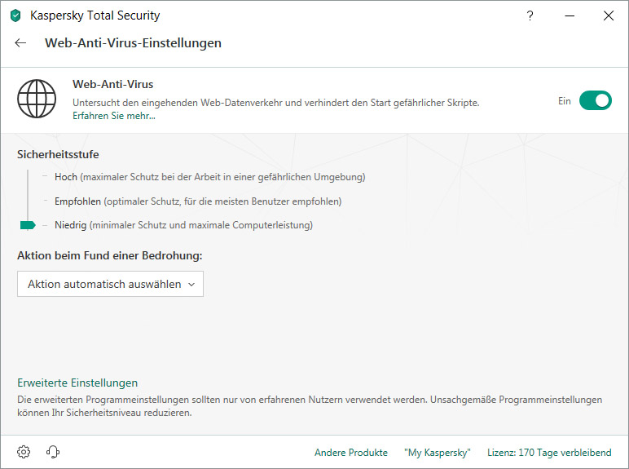The width and height of the screenshot is (629, 469).
Task: Click 'Andere Produkte' in the footer
Action: click(350, 453)
